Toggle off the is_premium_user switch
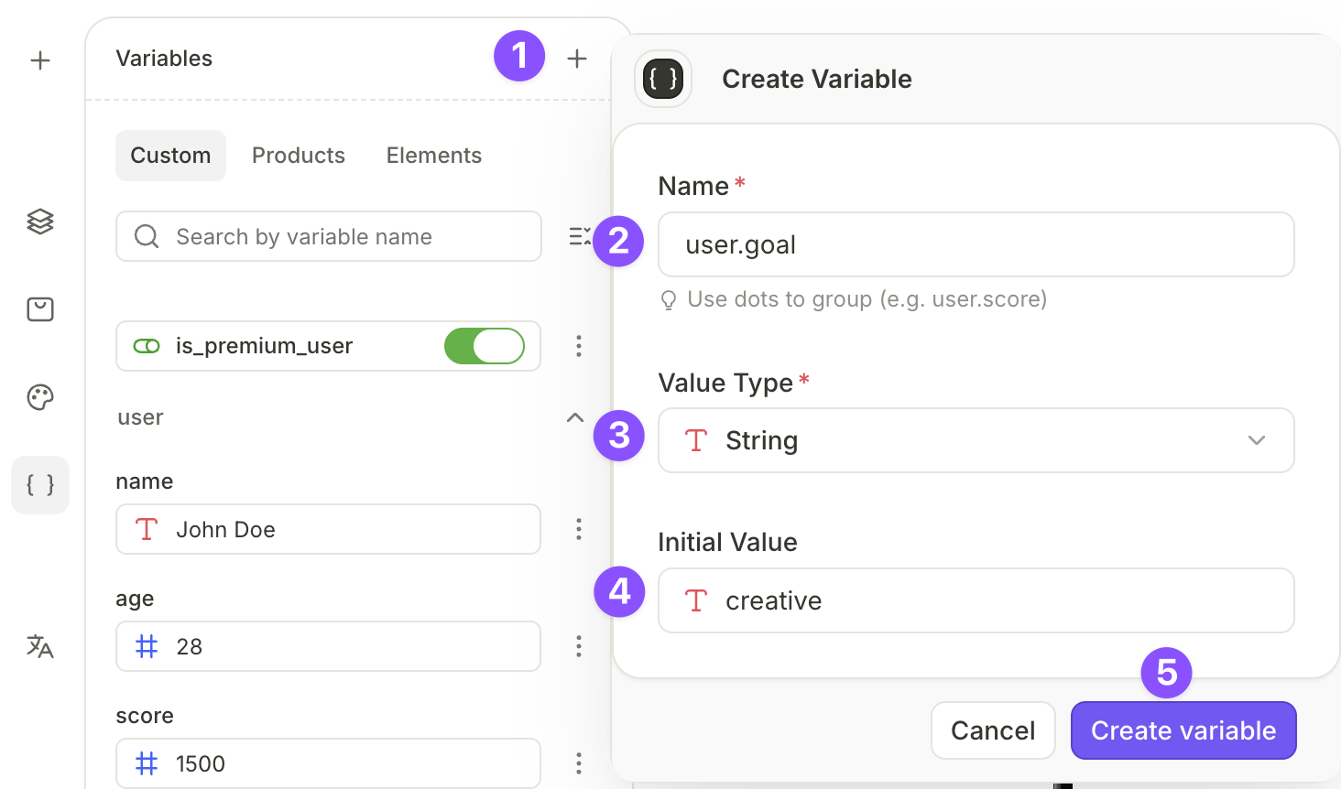Image resolution: width=1341 pixels, height=789 pixels. [x=485, y=346]
